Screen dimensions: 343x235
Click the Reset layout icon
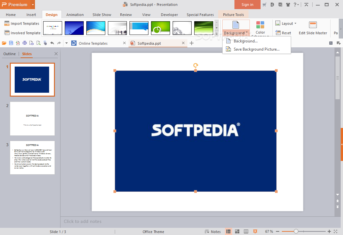pos(278,33)
